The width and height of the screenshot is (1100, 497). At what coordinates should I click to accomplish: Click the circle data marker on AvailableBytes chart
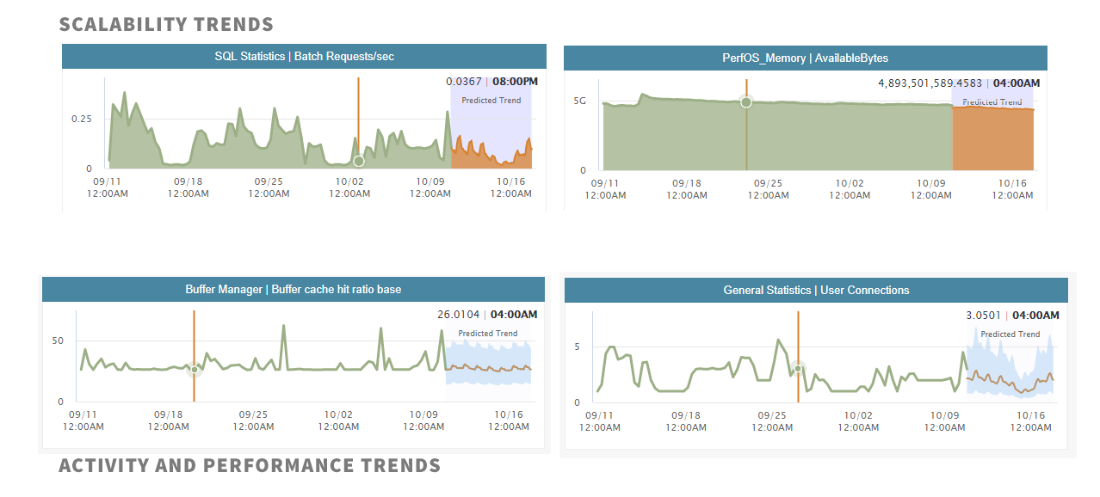coord(746,102)
